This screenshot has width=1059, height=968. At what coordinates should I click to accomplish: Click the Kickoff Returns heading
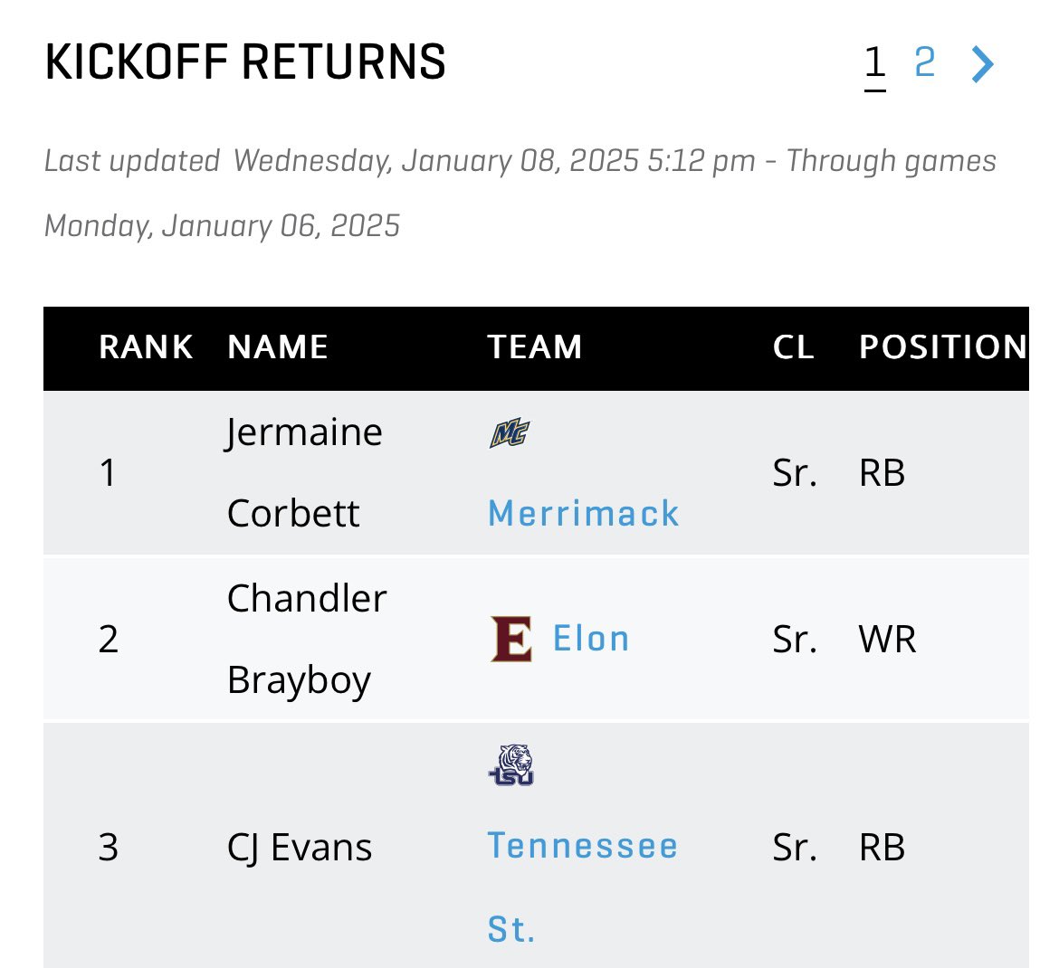coord(245,62)
